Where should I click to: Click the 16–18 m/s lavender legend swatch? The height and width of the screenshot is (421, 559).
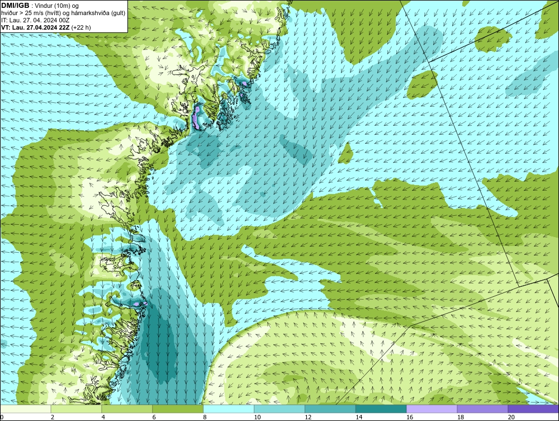432,409
